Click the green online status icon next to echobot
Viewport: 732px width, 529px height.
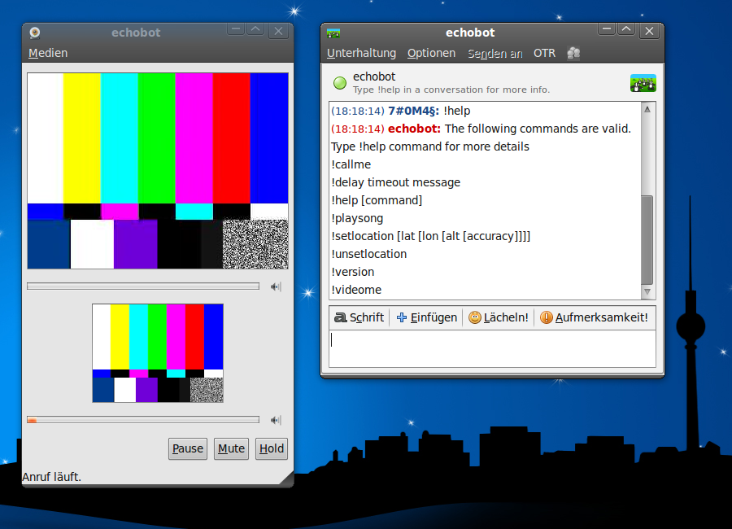pos(340,82)
